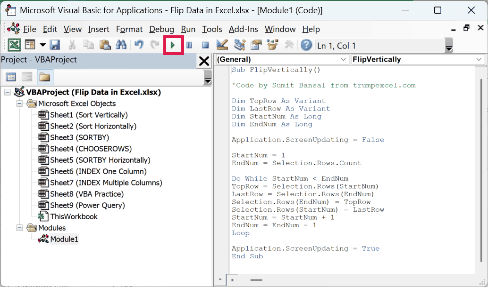Viewport: 488px width, 287px height.
Task: Open the Window menu
Action: pyautogui.click(x=280, y=29)
